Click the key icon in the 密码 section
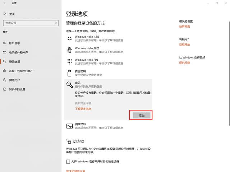This screenshot has width=230, height=172. pyautogui.click(x=69, y=85)
